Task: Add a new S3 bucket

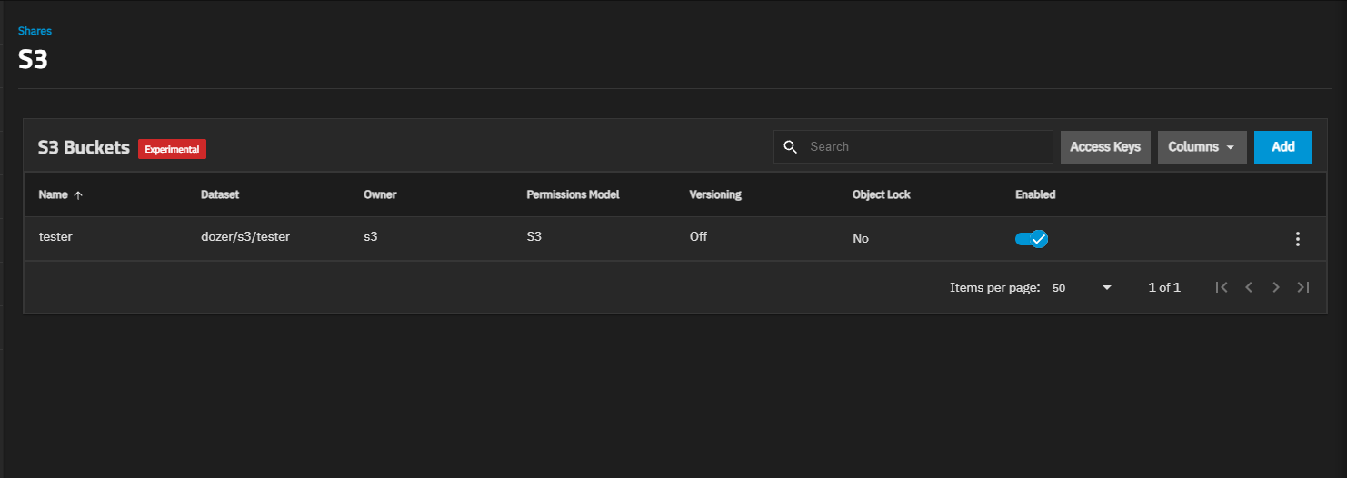Action: coord(1283,147)
